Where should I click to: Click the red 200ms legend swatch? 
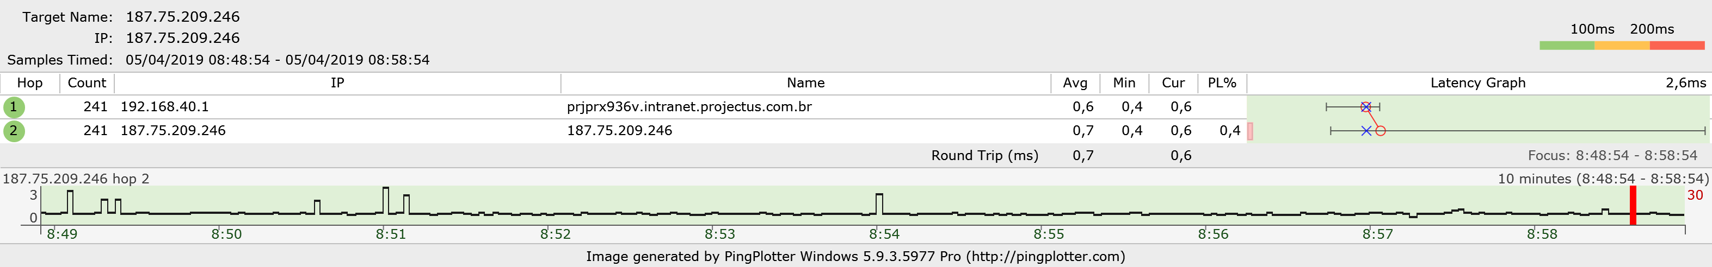(x=1677, y=46)
